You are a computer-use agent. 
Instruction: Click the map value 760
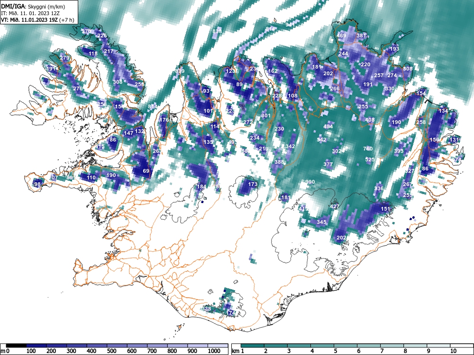[368, 149]
